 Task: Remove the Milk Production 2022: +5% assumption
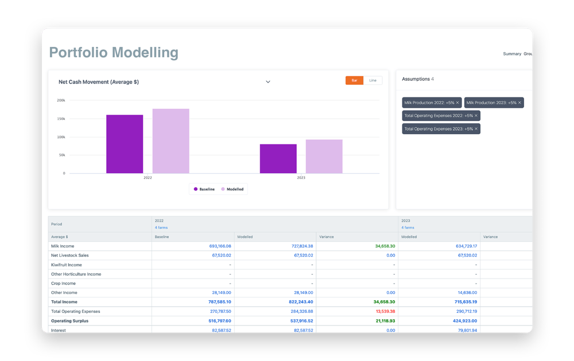pos(457,103)
